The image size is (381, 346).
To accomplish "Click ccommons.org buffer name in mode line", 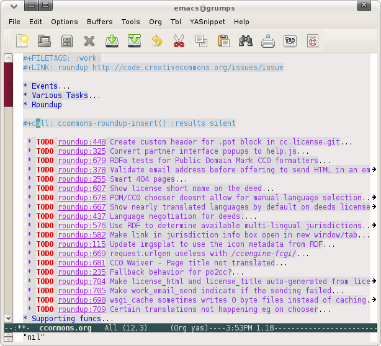I will click(x=65, y=327).
